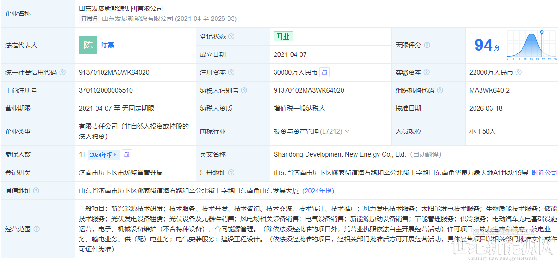Click the help icon next to 天眼评分
This screenshot has height=263, width=558.
427,45
